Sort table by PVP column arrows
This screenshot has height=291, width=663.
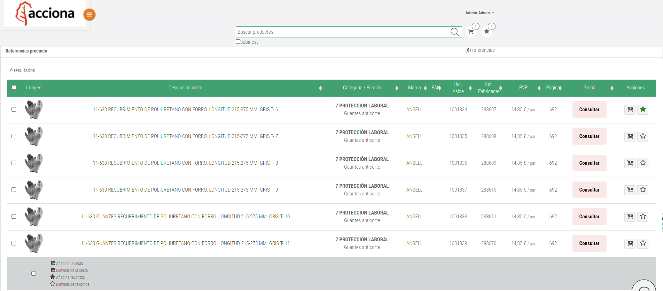coord(539,88)
